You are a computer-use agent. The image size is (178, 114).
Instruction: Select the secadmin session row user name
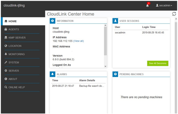120,33
